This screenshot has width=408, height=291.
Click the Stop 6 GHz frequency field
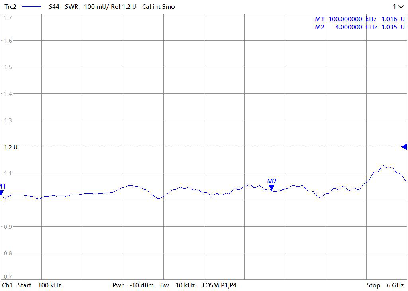pyautogui.click(x=385, y=285)
